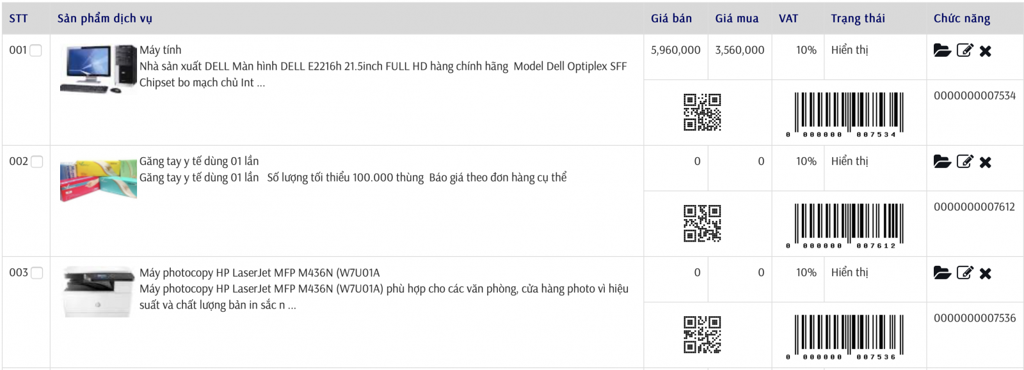Viewport: 1024px width, 370px height.
Task: Edit the Máy photocopy HP product
Action: (x=964, y=273)
